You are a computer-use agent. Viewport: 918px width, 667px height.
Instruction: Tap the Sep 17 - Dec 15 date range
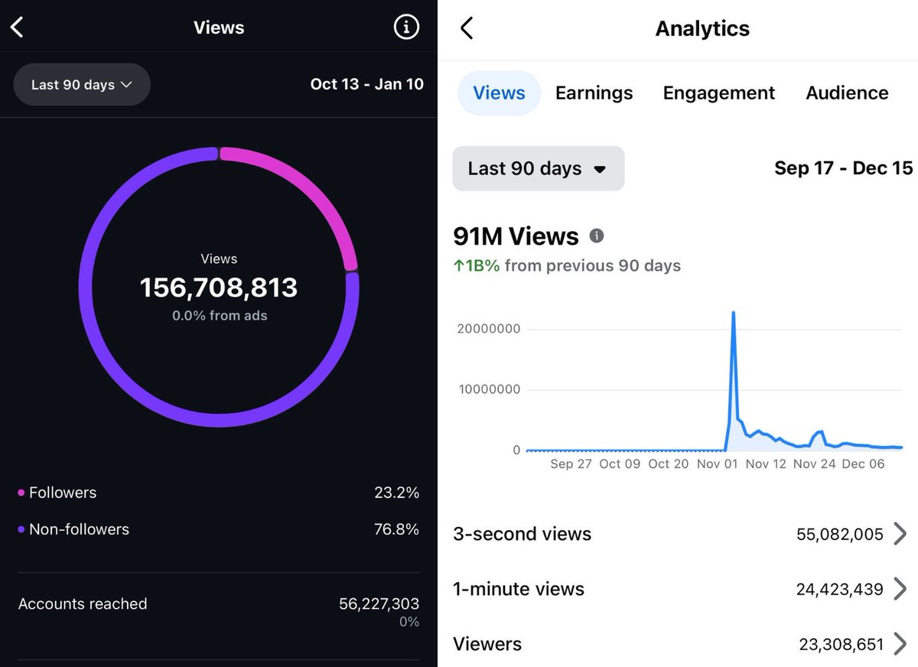click(844, 168)
